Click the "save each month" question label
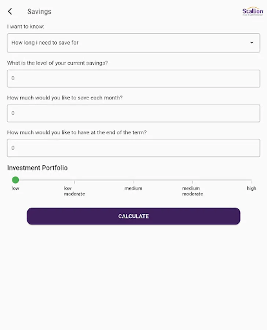The width and height of the screenshot is (267, 330). (65, 98)
